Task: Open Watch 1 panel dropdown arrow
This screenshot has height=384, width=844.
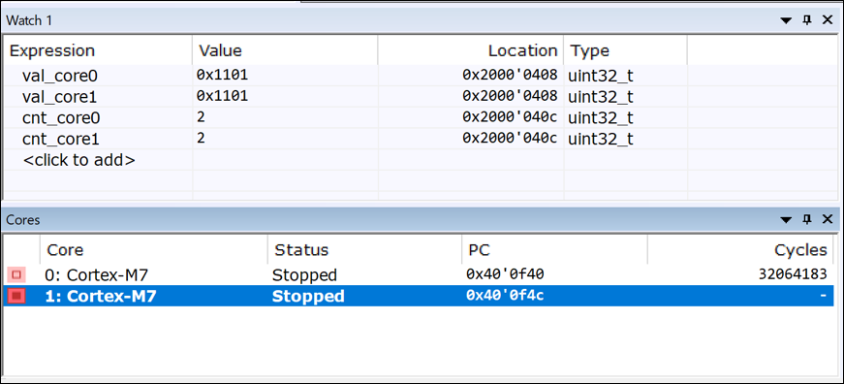Action: (786, 21)
